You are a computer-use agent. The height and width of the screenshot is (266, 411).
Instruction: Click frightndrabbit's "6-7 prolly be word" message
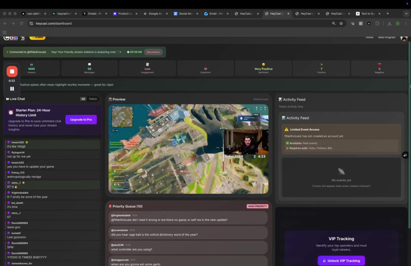click(x=53, y=195)
